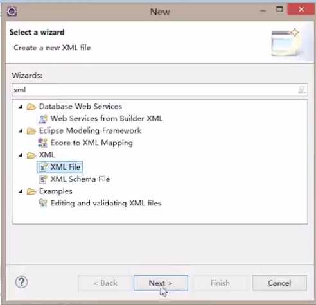This screenshot has height=305, width=316.
Task: Select Editing and validating XML files
Action: coord(106,203)
